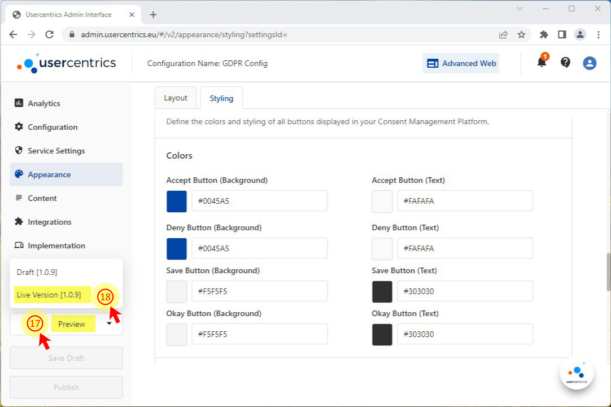
Task: Open browser extensions puzzle icon
Action: pos(544,34)
